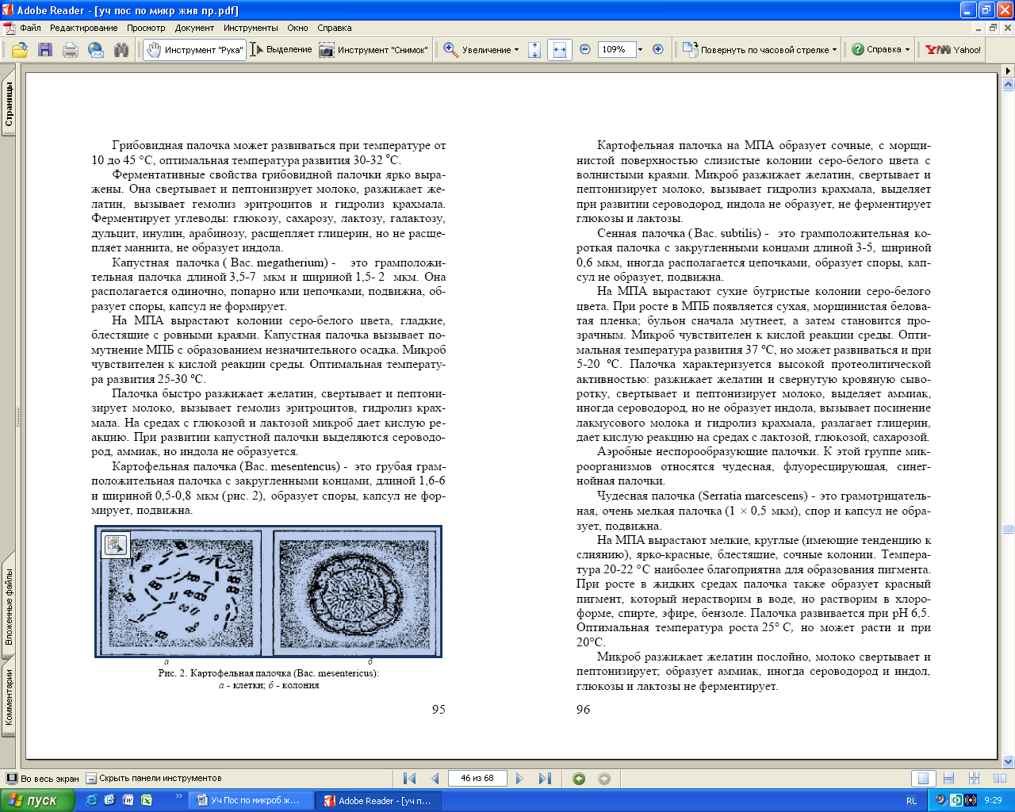The image size is (1015, 812).
Task: Go to the first page
Action: [409, 779]
